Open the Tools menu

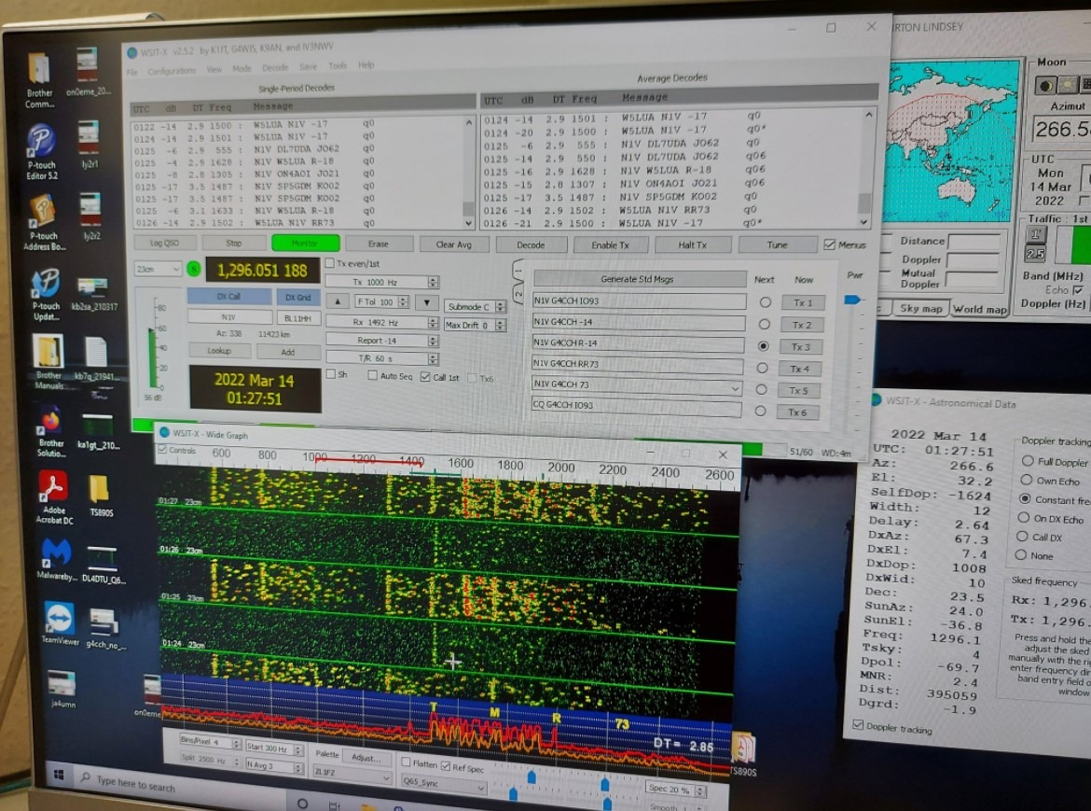pos(338,66)
